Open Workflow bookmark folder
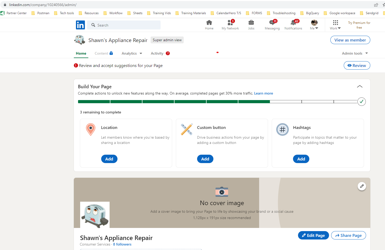The height and width of the screenshot is (250, 385). 113,13
